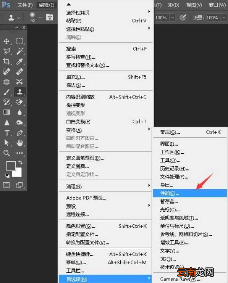This screenshot has width=228, height=283.
Task: Expand the flow 100% dropdown arrow
Action: point(224,18)
